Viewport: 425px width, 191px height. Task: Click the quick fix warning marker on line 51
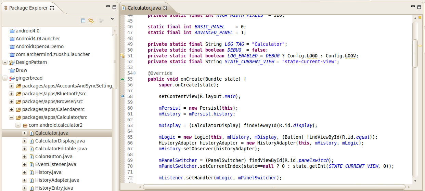pyautogui.click(x=123, y=56)
